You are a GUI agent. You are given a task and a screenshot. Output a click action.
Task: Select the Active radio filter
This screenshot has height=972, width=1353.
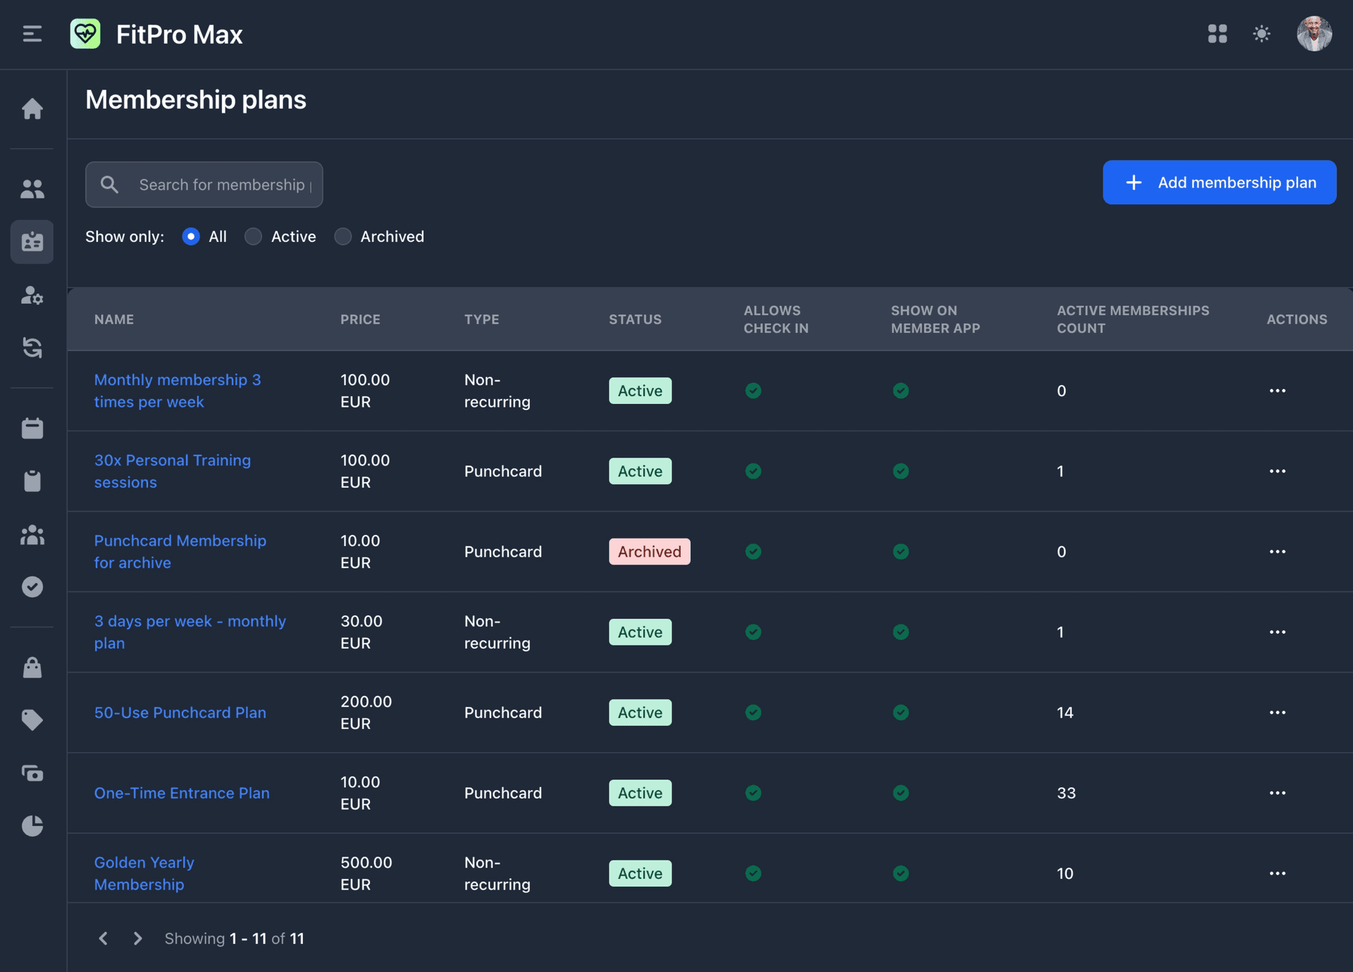253,237
